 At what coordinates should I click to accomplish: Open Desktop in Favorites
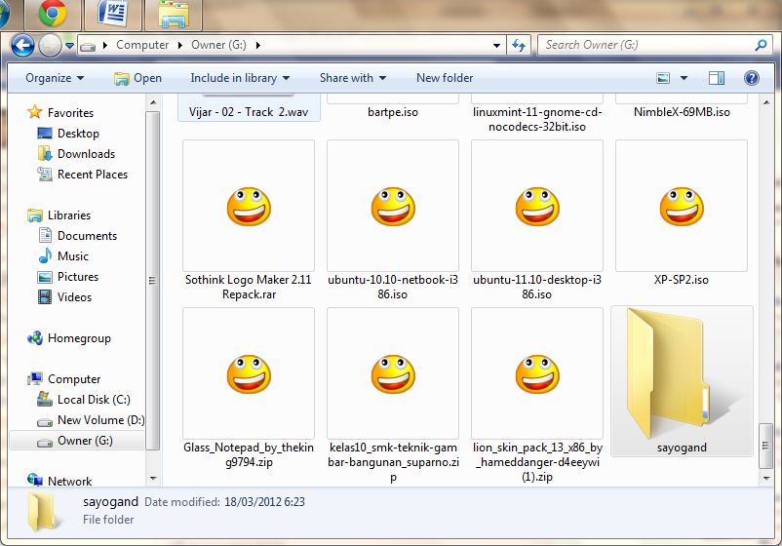(68, 134)
